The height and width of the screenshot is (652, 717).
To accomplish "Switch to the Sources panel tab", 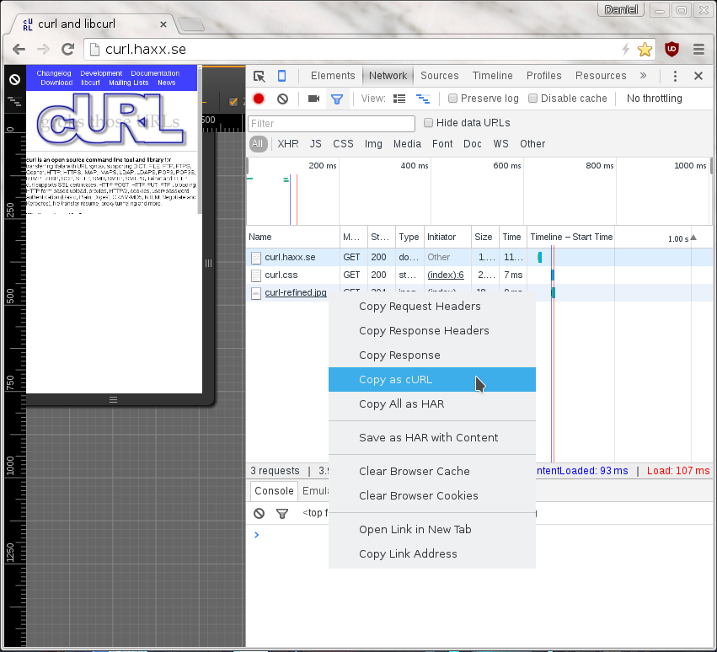I will 439,75.
